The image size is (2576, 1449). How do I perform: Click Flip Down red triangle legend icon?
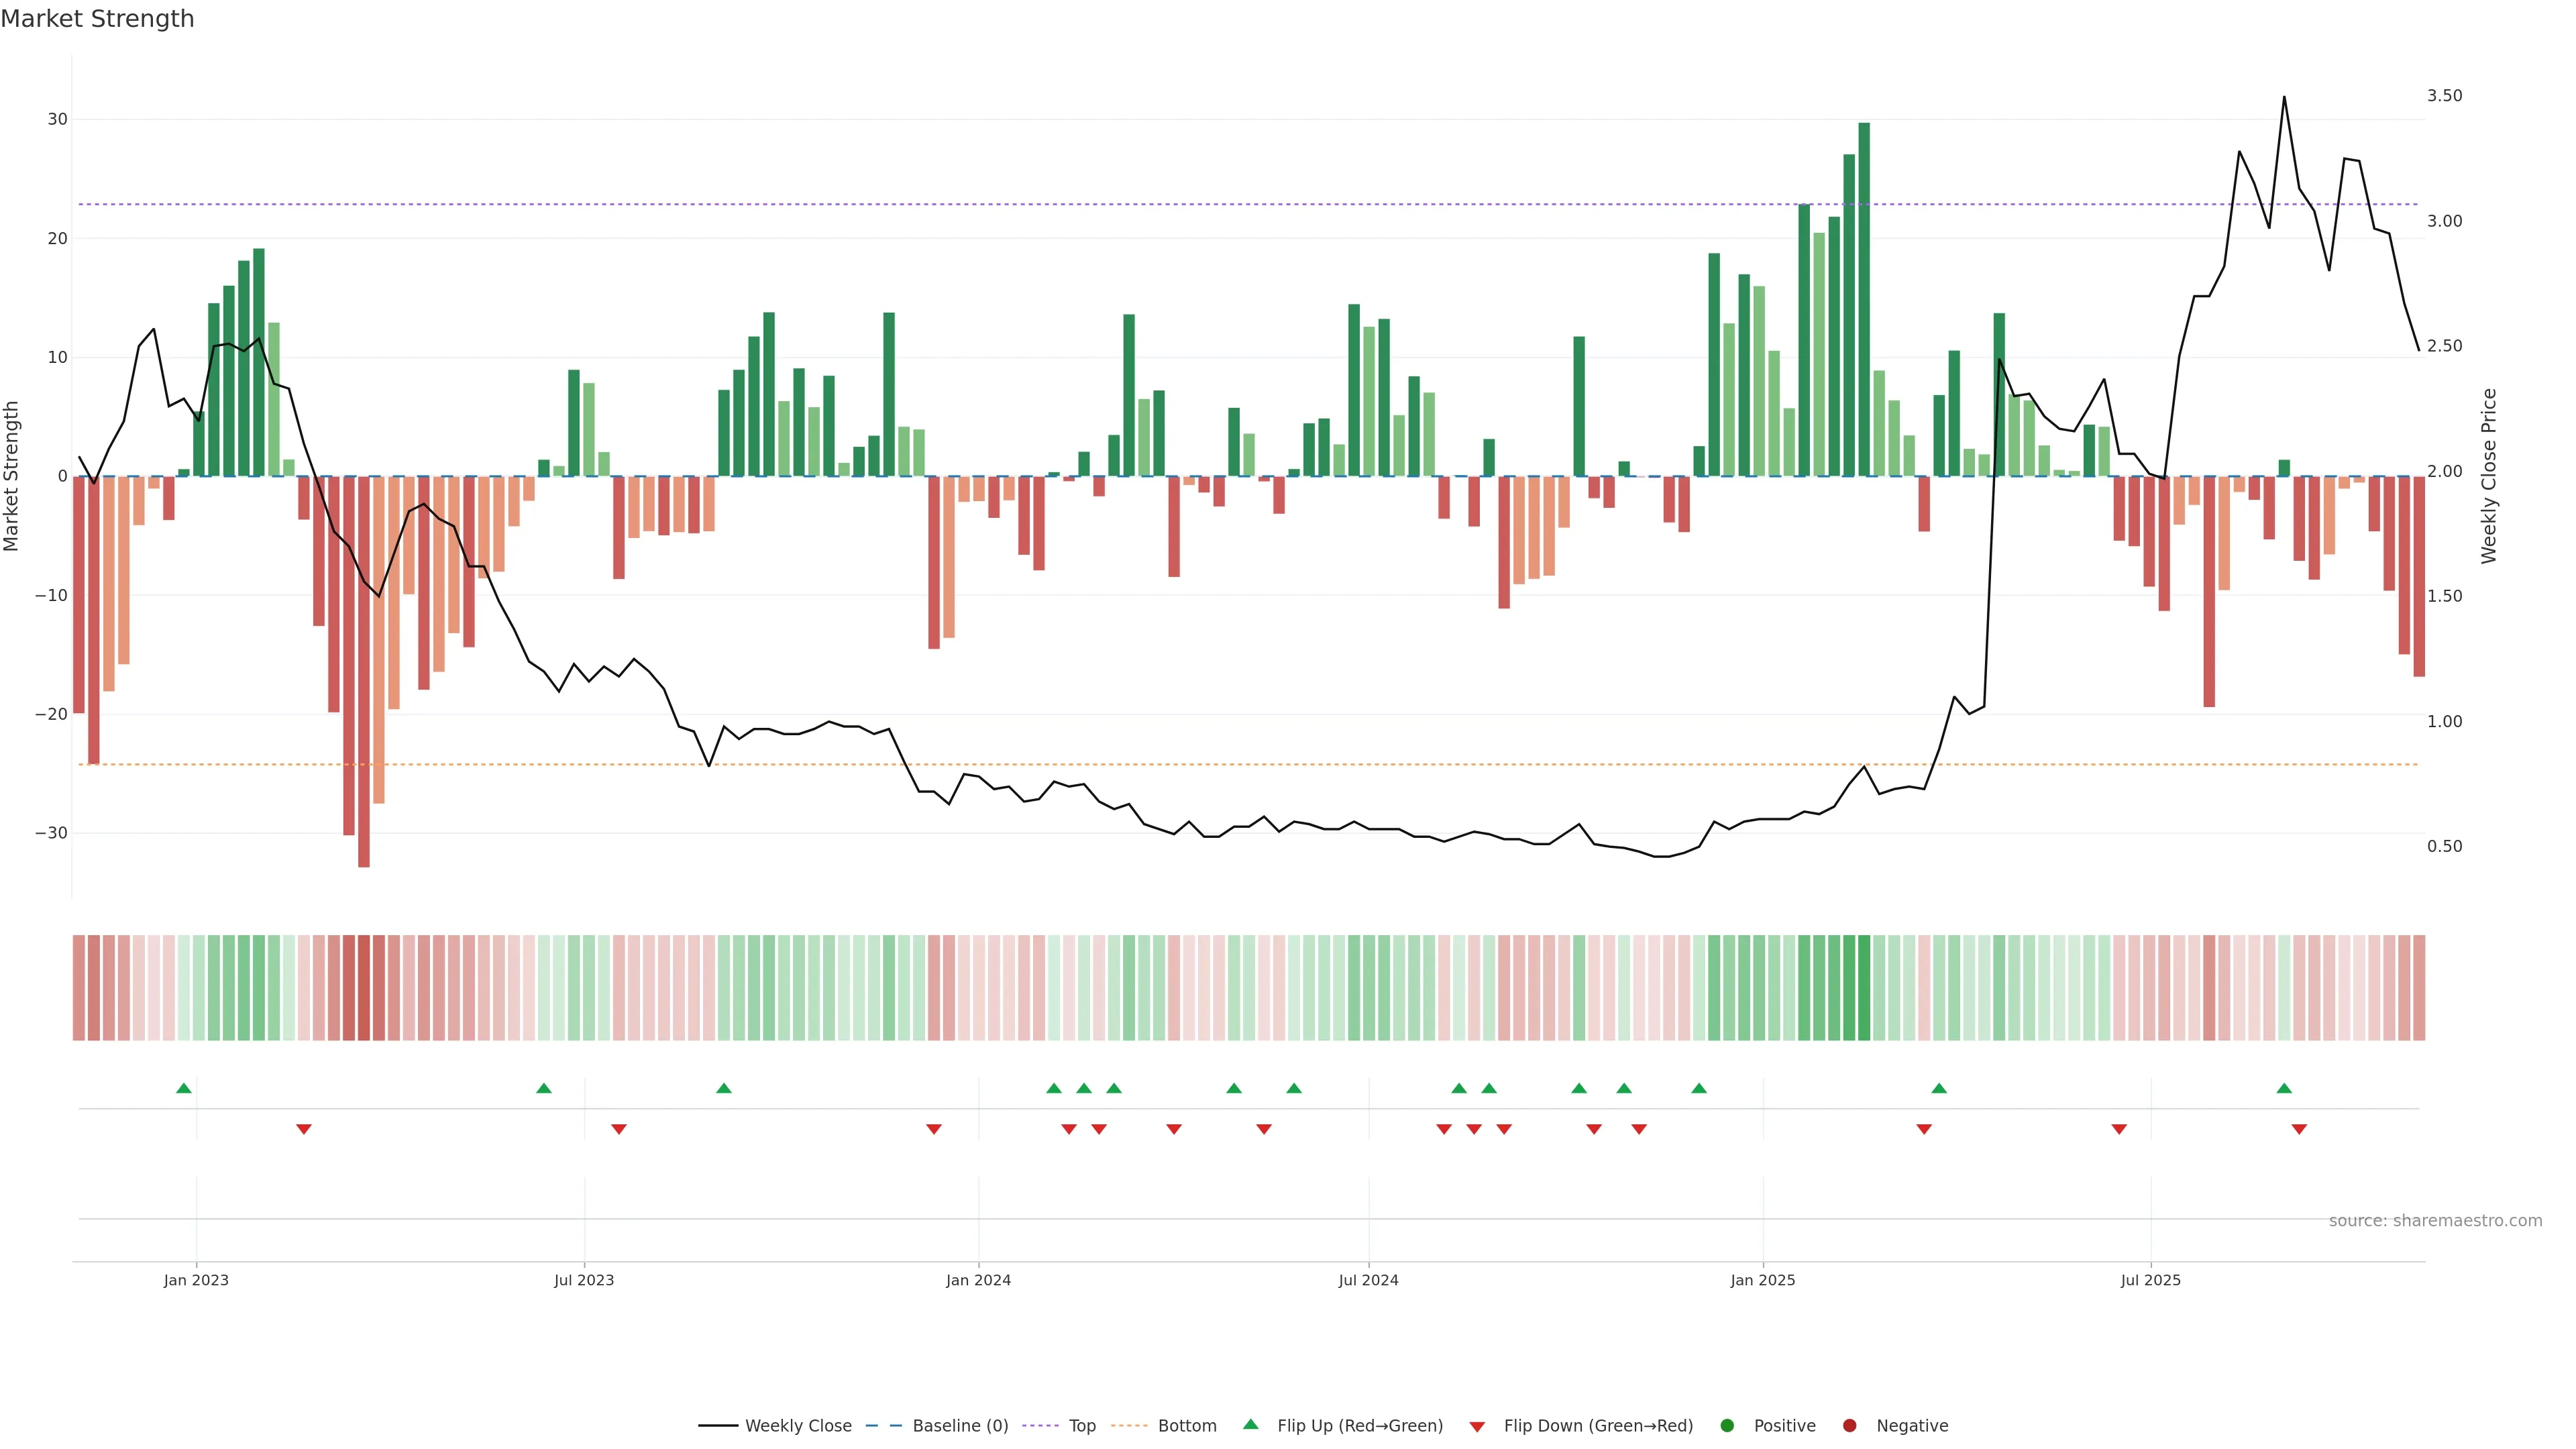tap(1477, 1427)
